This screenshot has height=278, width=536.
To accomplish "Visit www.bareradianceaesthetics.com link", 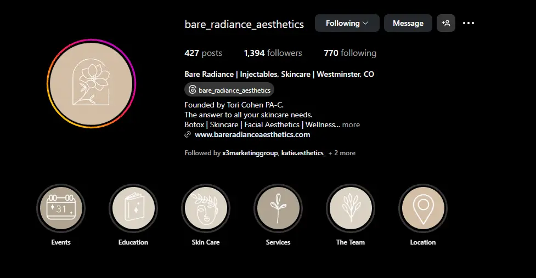I will (252, 134).
